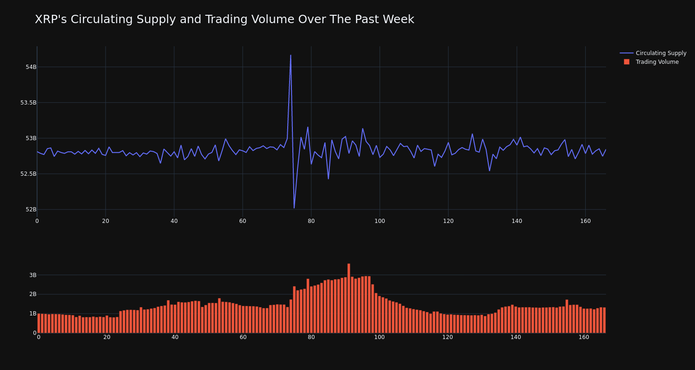Click the Trading Volume red legend swatch
The height and width of the screenshot is (370, 695).
626,62
